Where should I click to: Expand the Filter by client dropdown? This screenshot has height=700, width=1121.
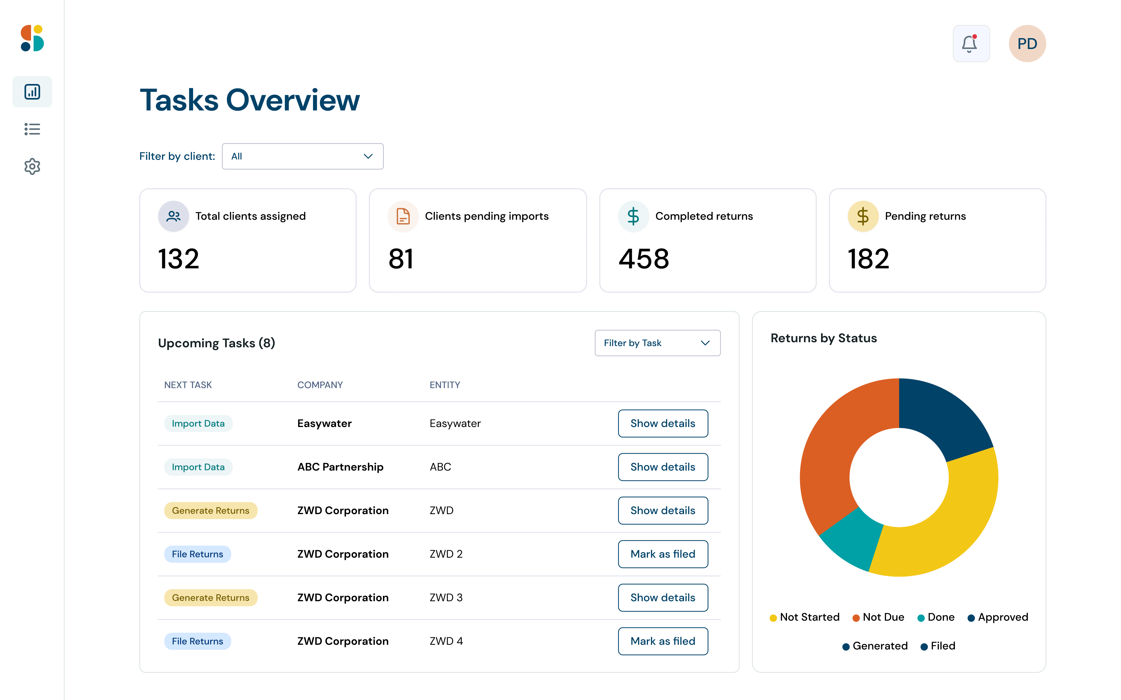tap(303, 157)
